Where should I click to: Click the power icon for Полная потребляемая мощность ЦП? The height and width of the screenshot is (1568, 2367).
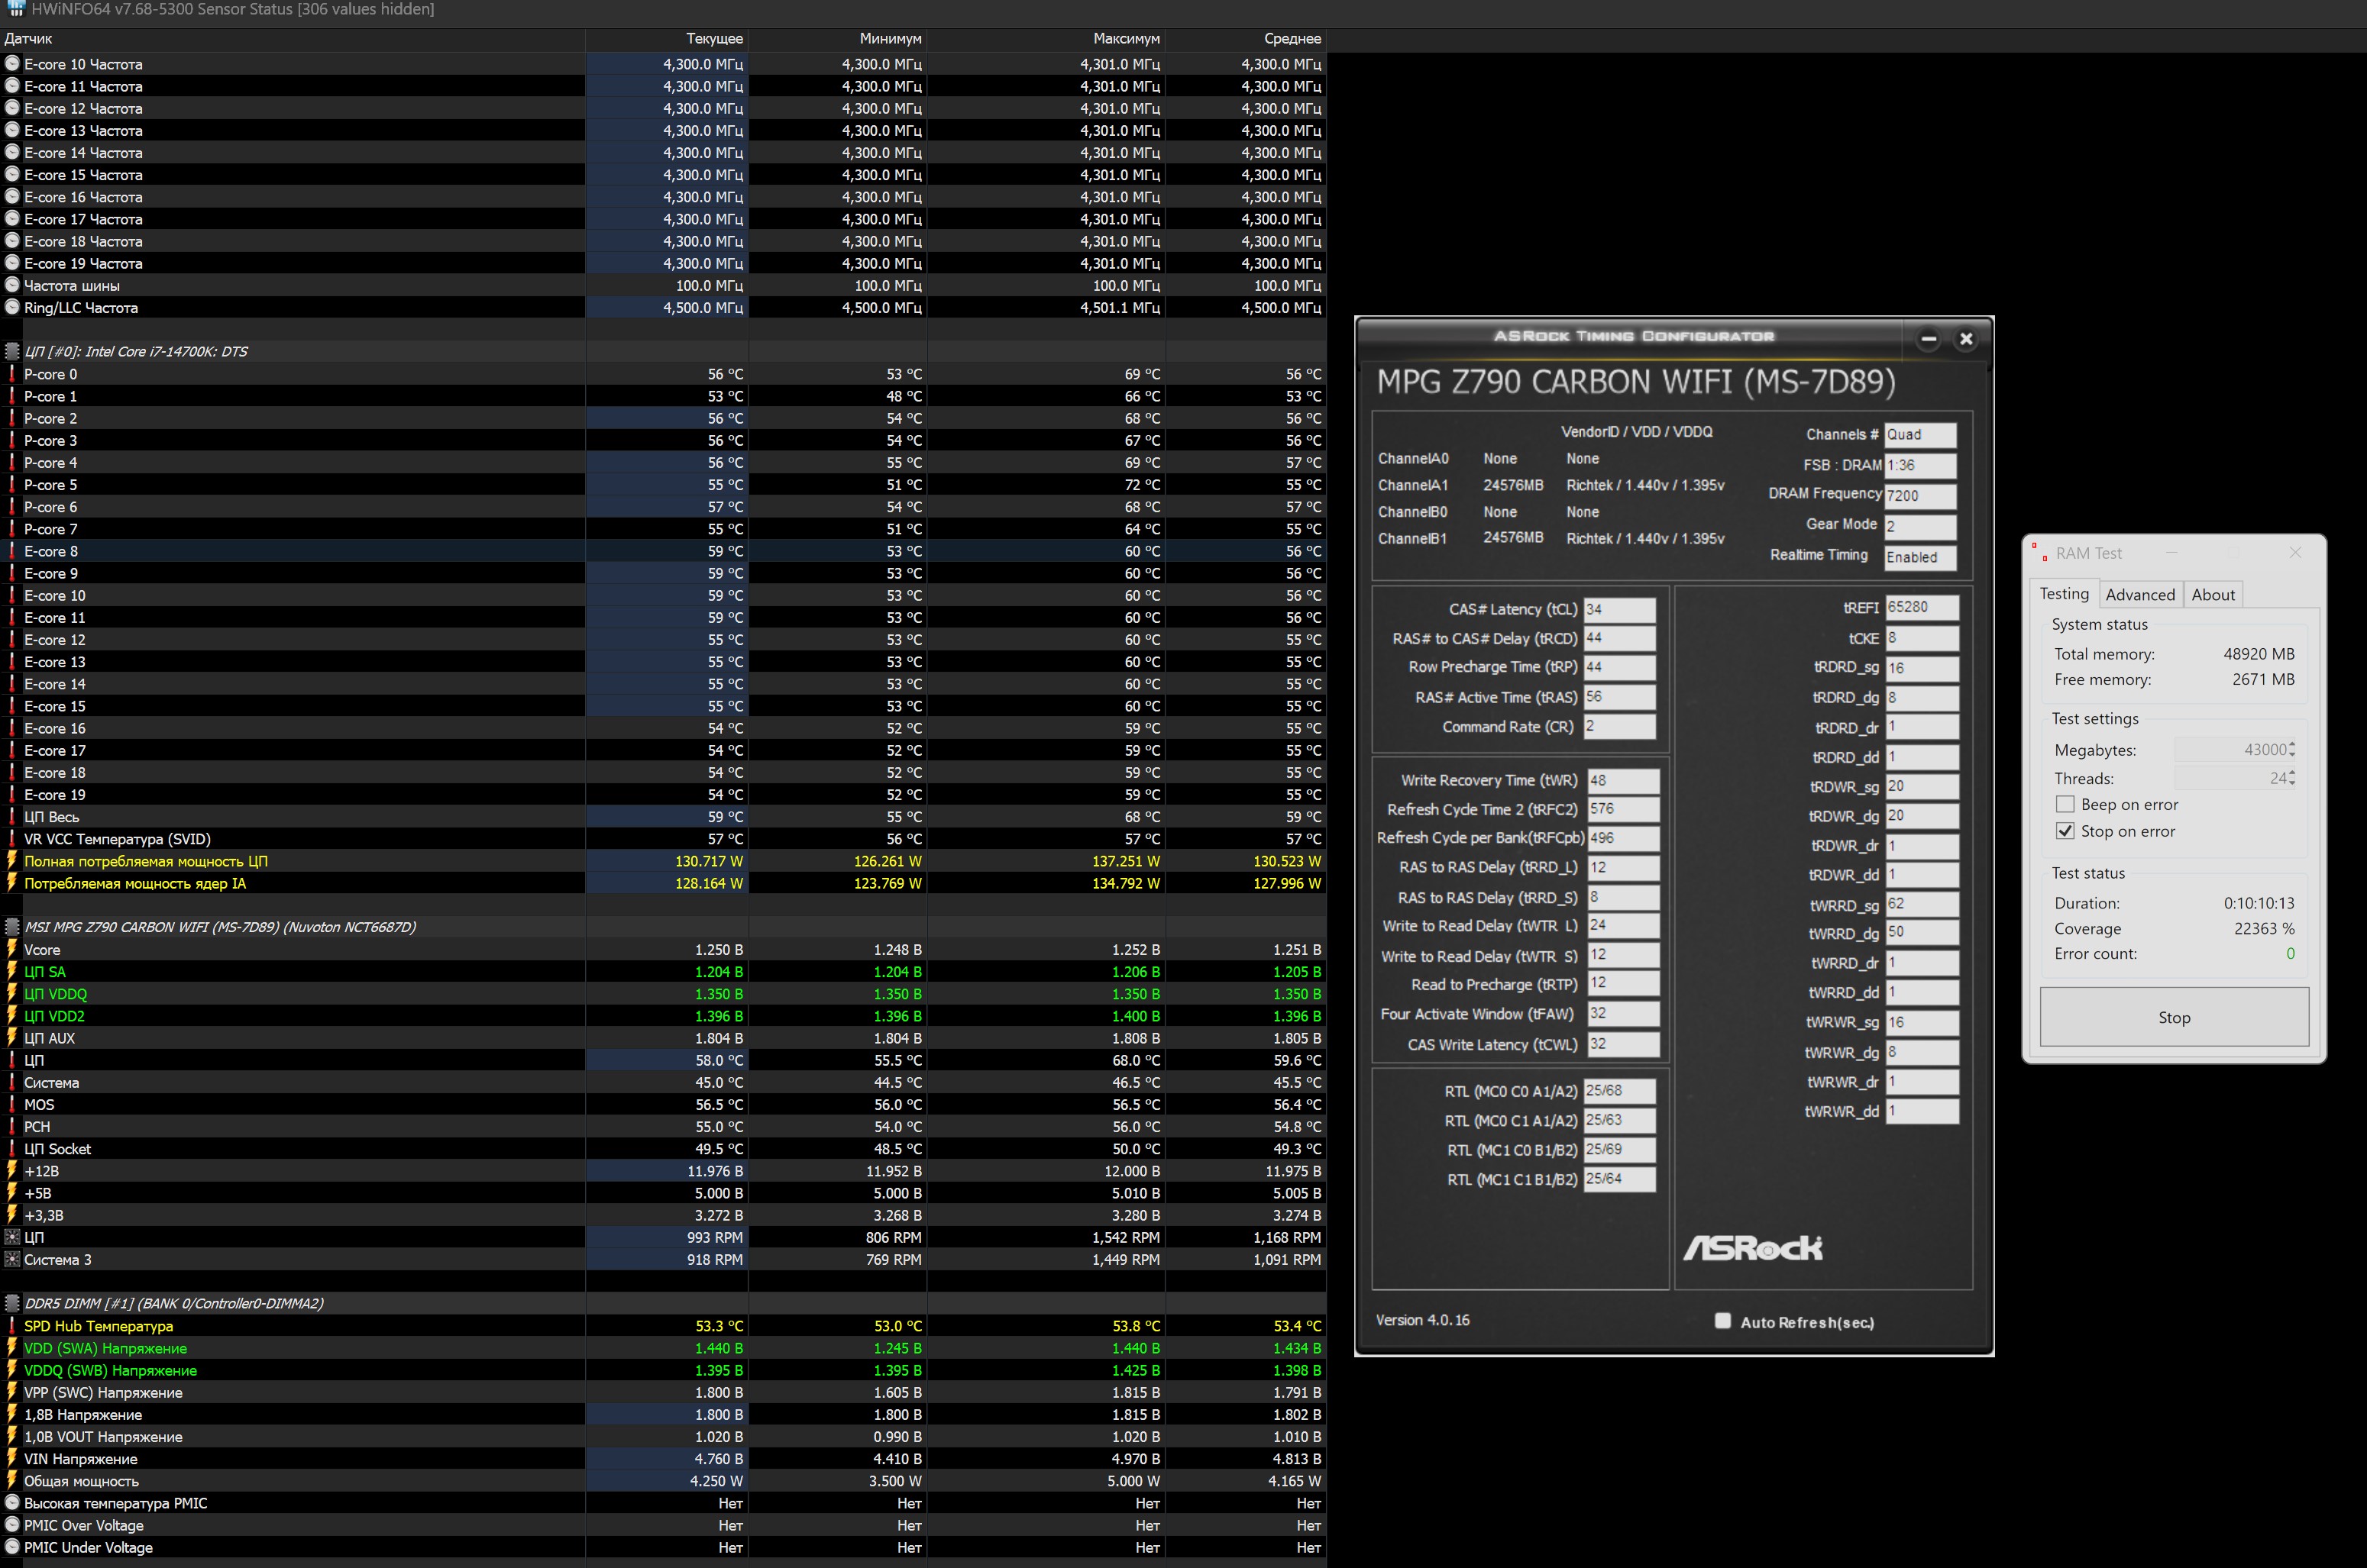point(12,861)
